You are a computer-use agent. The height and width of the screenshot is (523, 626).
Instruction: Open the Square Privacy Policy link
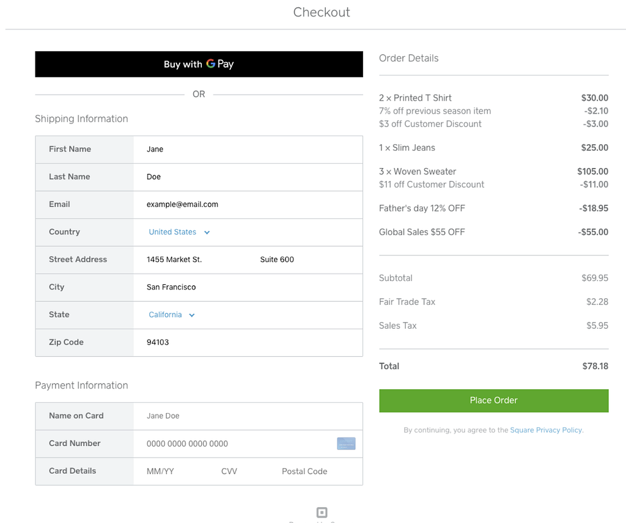547,430
